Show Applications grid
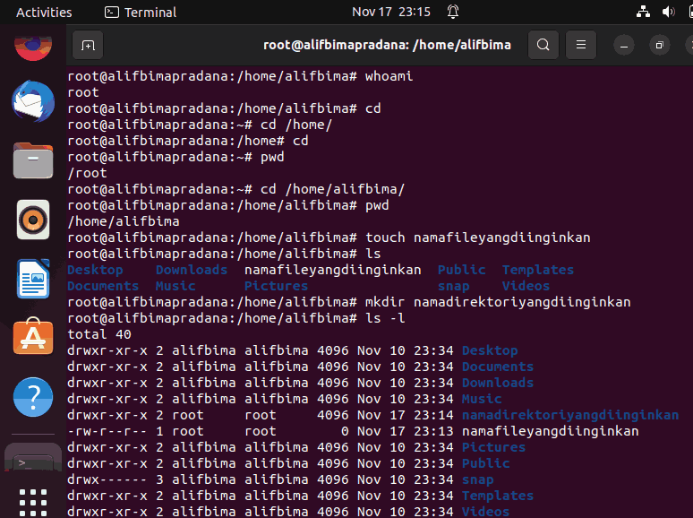This screenshot has height=518, width=693. coord(33,503)
